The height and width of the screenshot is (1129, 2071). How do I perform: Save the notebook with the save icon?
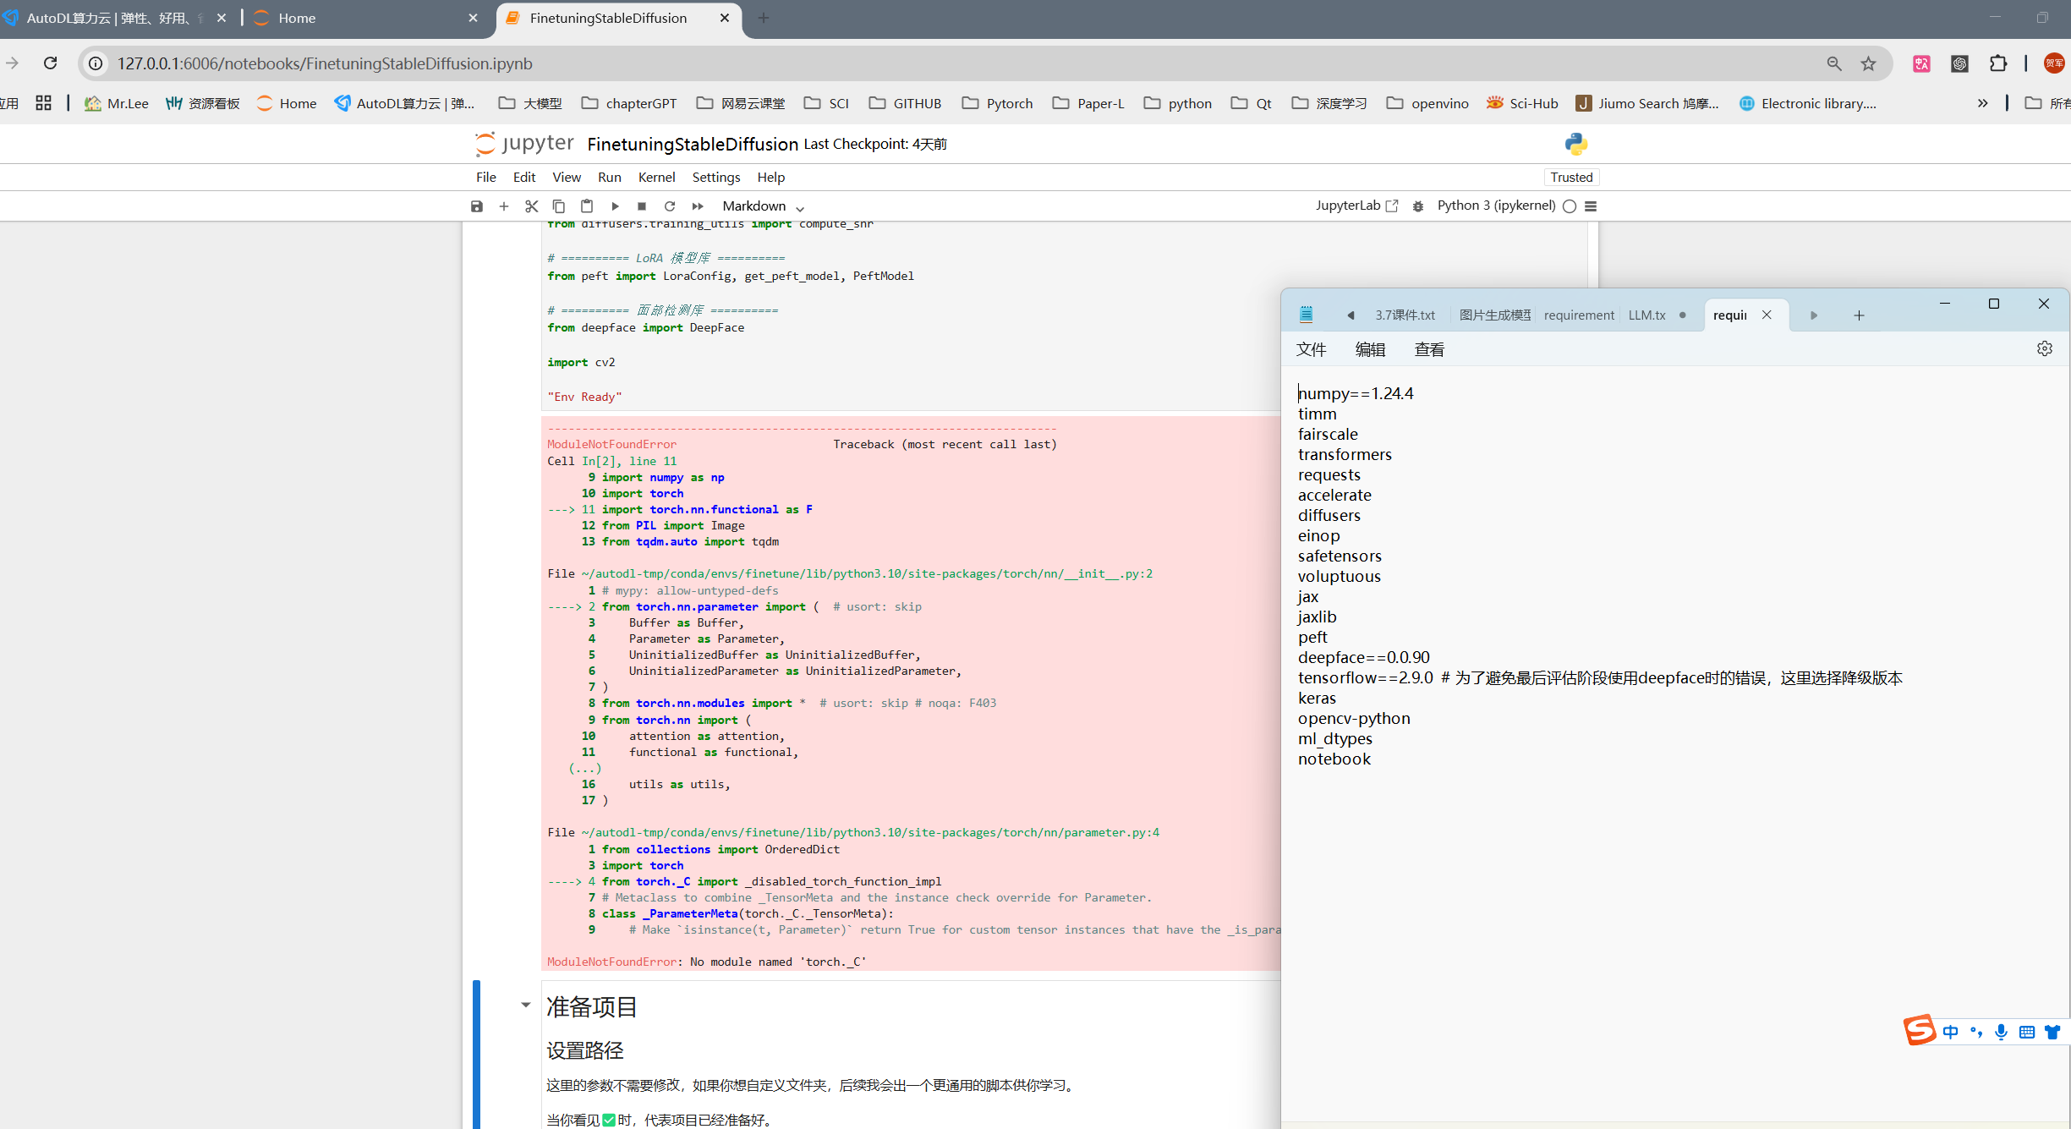click(477, 206)
